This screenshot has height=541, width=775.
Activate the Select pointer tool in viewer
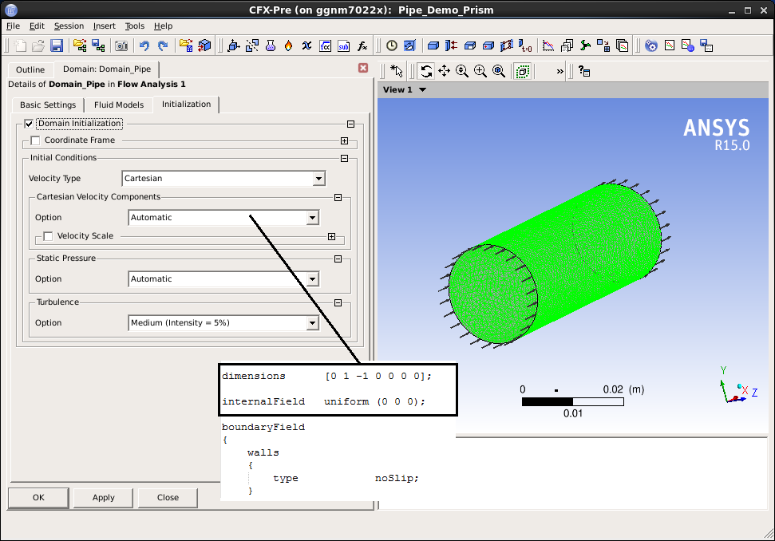point(397,71)
